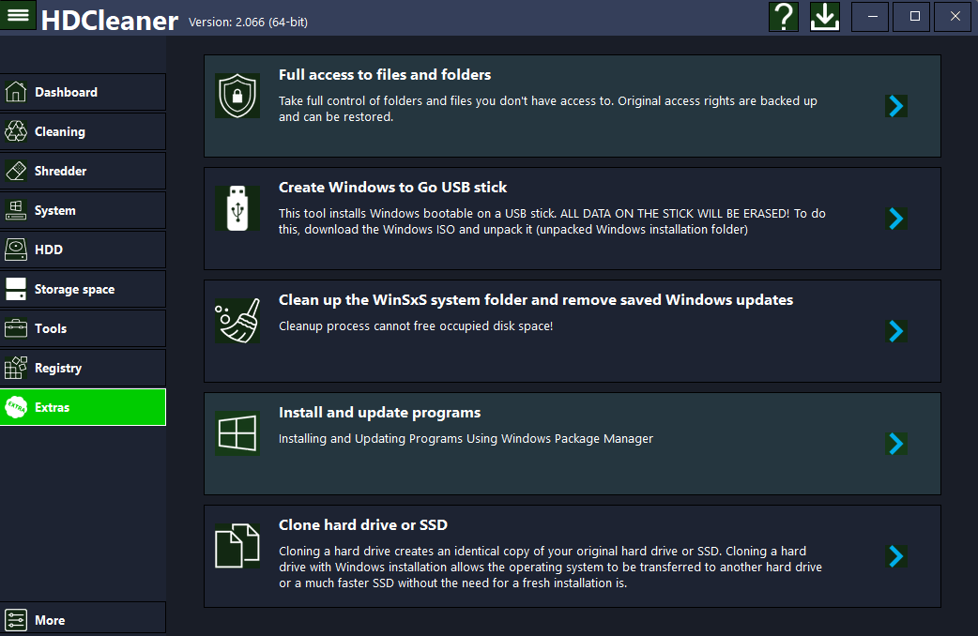
Task: Open Create Windows to Go arrow
Action: [895, 219]
